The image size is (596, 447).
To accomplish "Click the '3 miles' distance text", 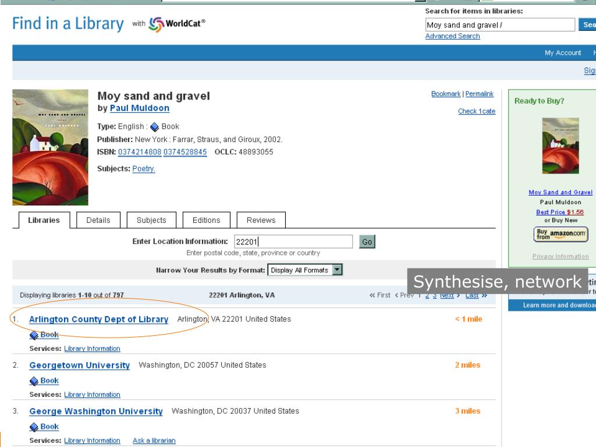I will coord(468,411).
